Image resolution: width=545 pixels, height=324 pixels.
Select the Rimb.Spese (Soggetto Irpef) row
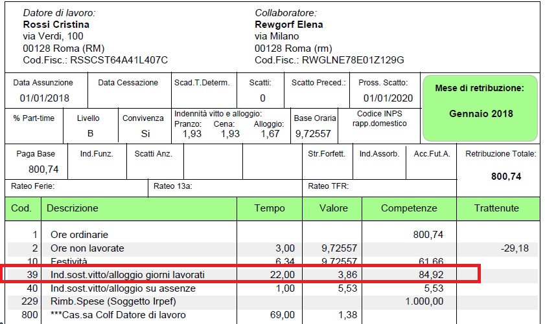tap(113, 301)
